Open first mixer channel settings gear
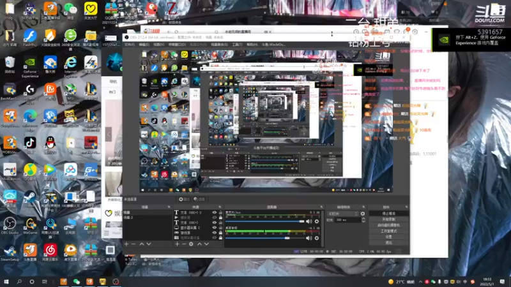Screen dimensions: 511x287 coord(316,221)
